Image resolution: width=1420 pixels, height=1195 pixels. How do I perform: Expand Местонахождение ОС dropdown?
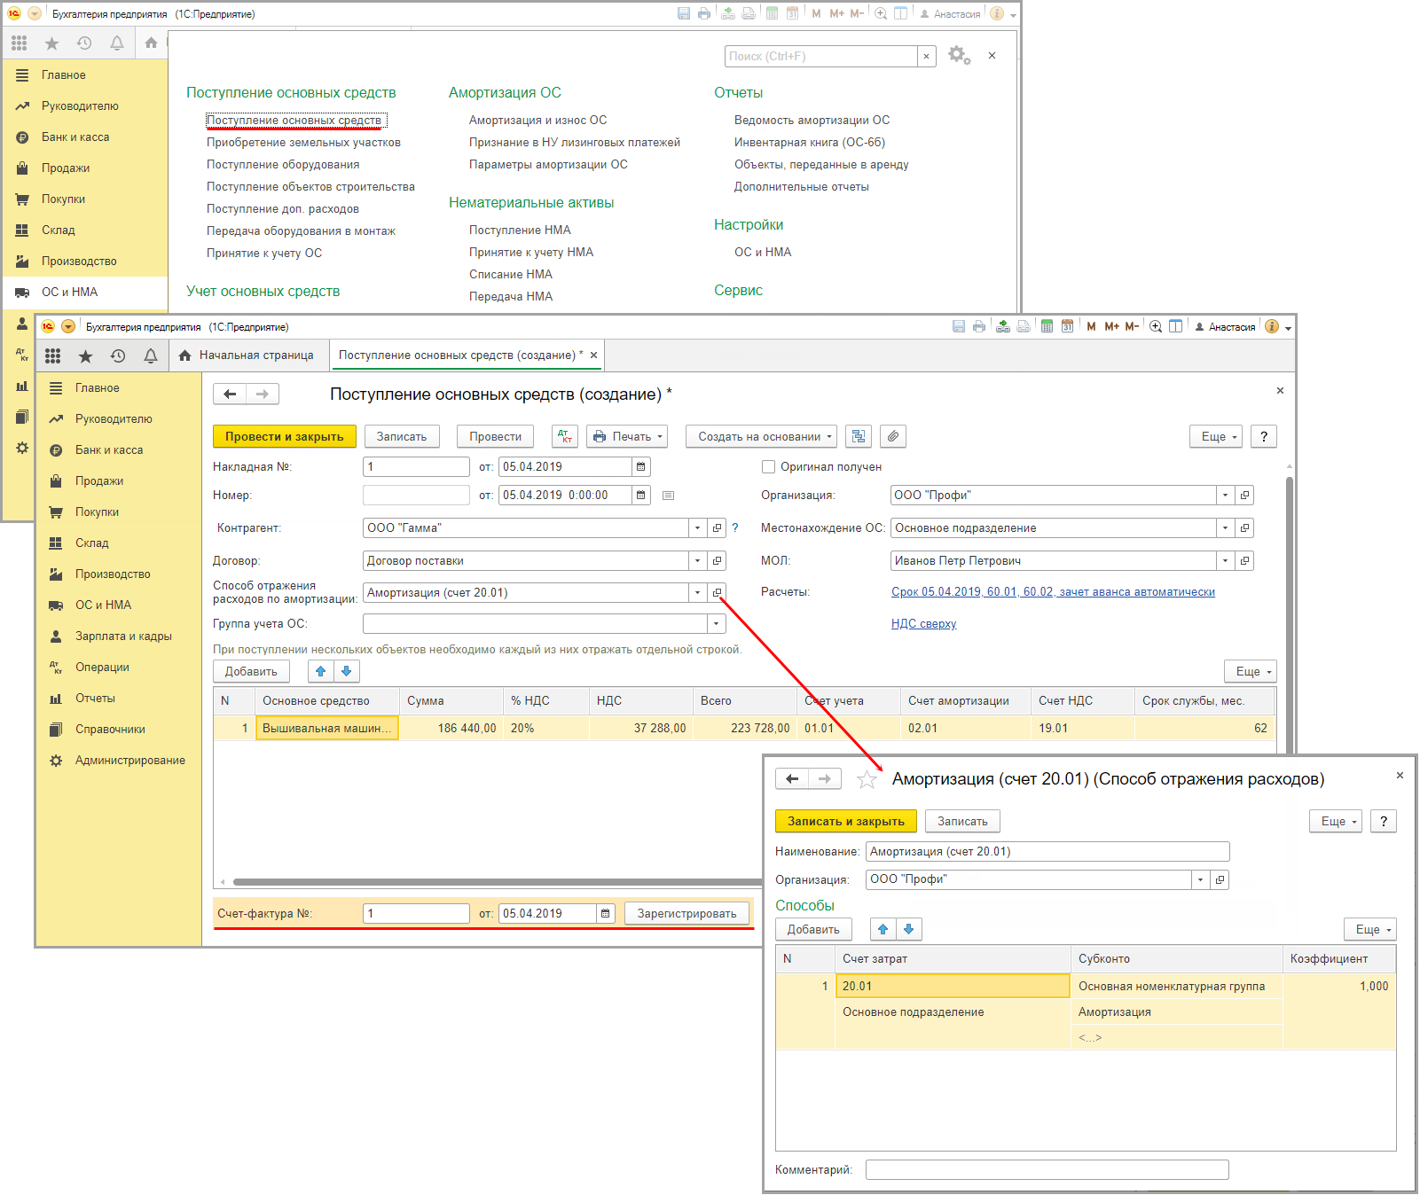pyautogui.click(x=1225, y=527)
